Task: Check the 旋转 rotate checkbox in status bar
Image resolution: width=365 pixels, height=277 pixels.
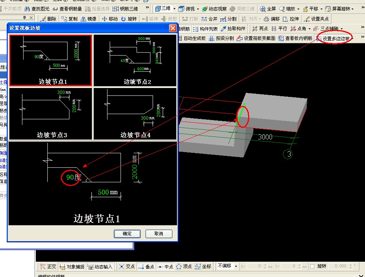Action: [312, 266]
